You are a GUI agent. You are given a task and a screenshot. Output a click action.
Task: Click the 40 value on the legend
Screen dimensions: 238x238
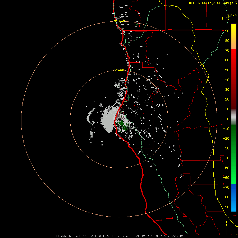[x=227, y=80]
